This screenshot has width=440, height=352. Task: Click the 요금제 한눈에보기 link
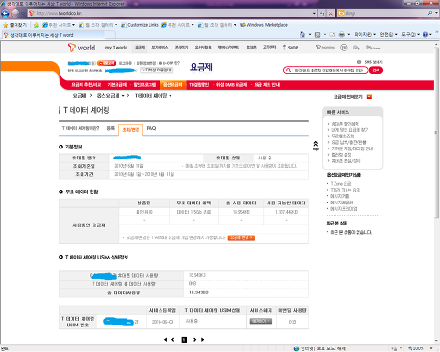(x=347, y=97)
